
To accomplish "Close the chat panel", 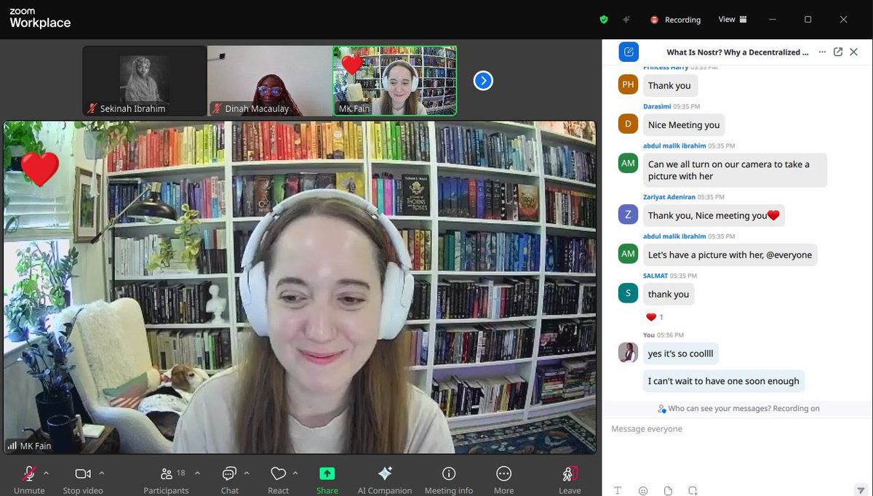I will tap(854, 52).
